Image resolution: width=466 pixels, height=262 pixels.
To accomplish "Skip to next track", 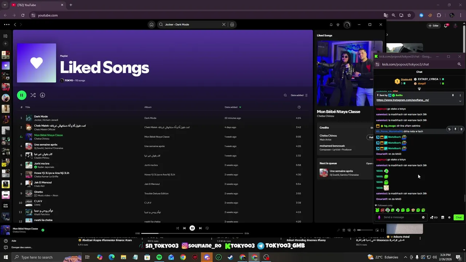I will pos(200,228).
